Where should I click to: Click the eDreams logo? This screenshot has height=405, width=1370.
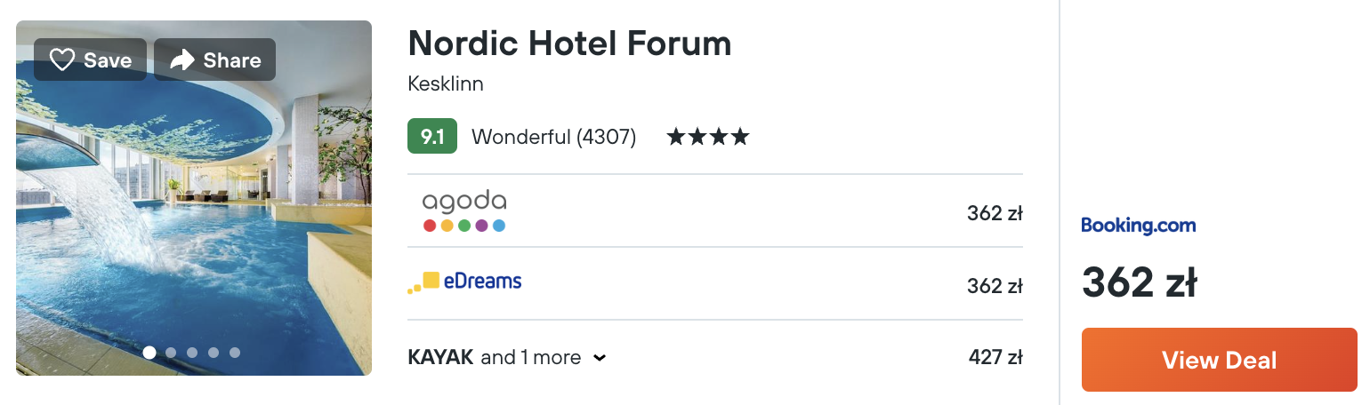(464, 282)
